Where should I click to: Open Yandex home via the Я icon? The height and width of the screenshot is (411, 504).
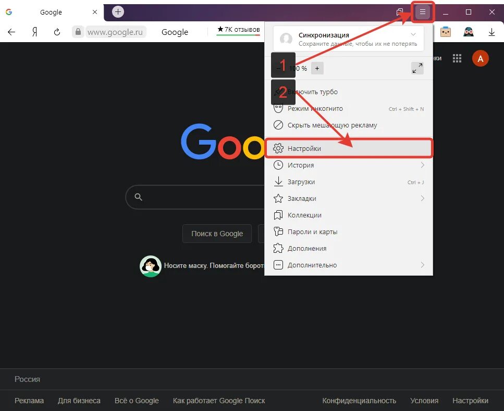click(x=35, y=32)
